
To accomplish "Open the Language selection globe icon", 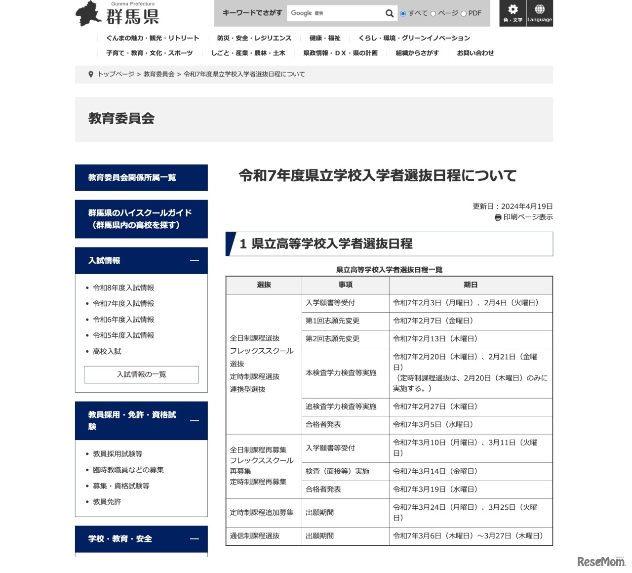I will coord(540,13).
